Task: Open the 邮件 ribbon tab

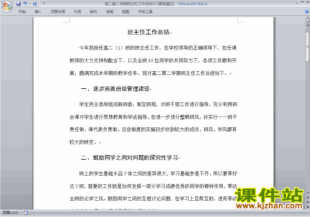Action: pos(94,12)
